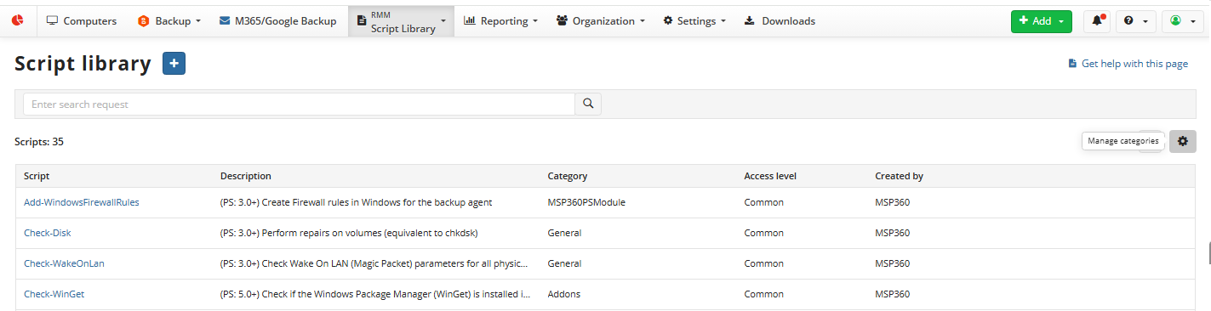Open the RMM Script Library dropdown
Image resolution: width=1211 pixels, height=311 pixels.
[x=401, y=21]
